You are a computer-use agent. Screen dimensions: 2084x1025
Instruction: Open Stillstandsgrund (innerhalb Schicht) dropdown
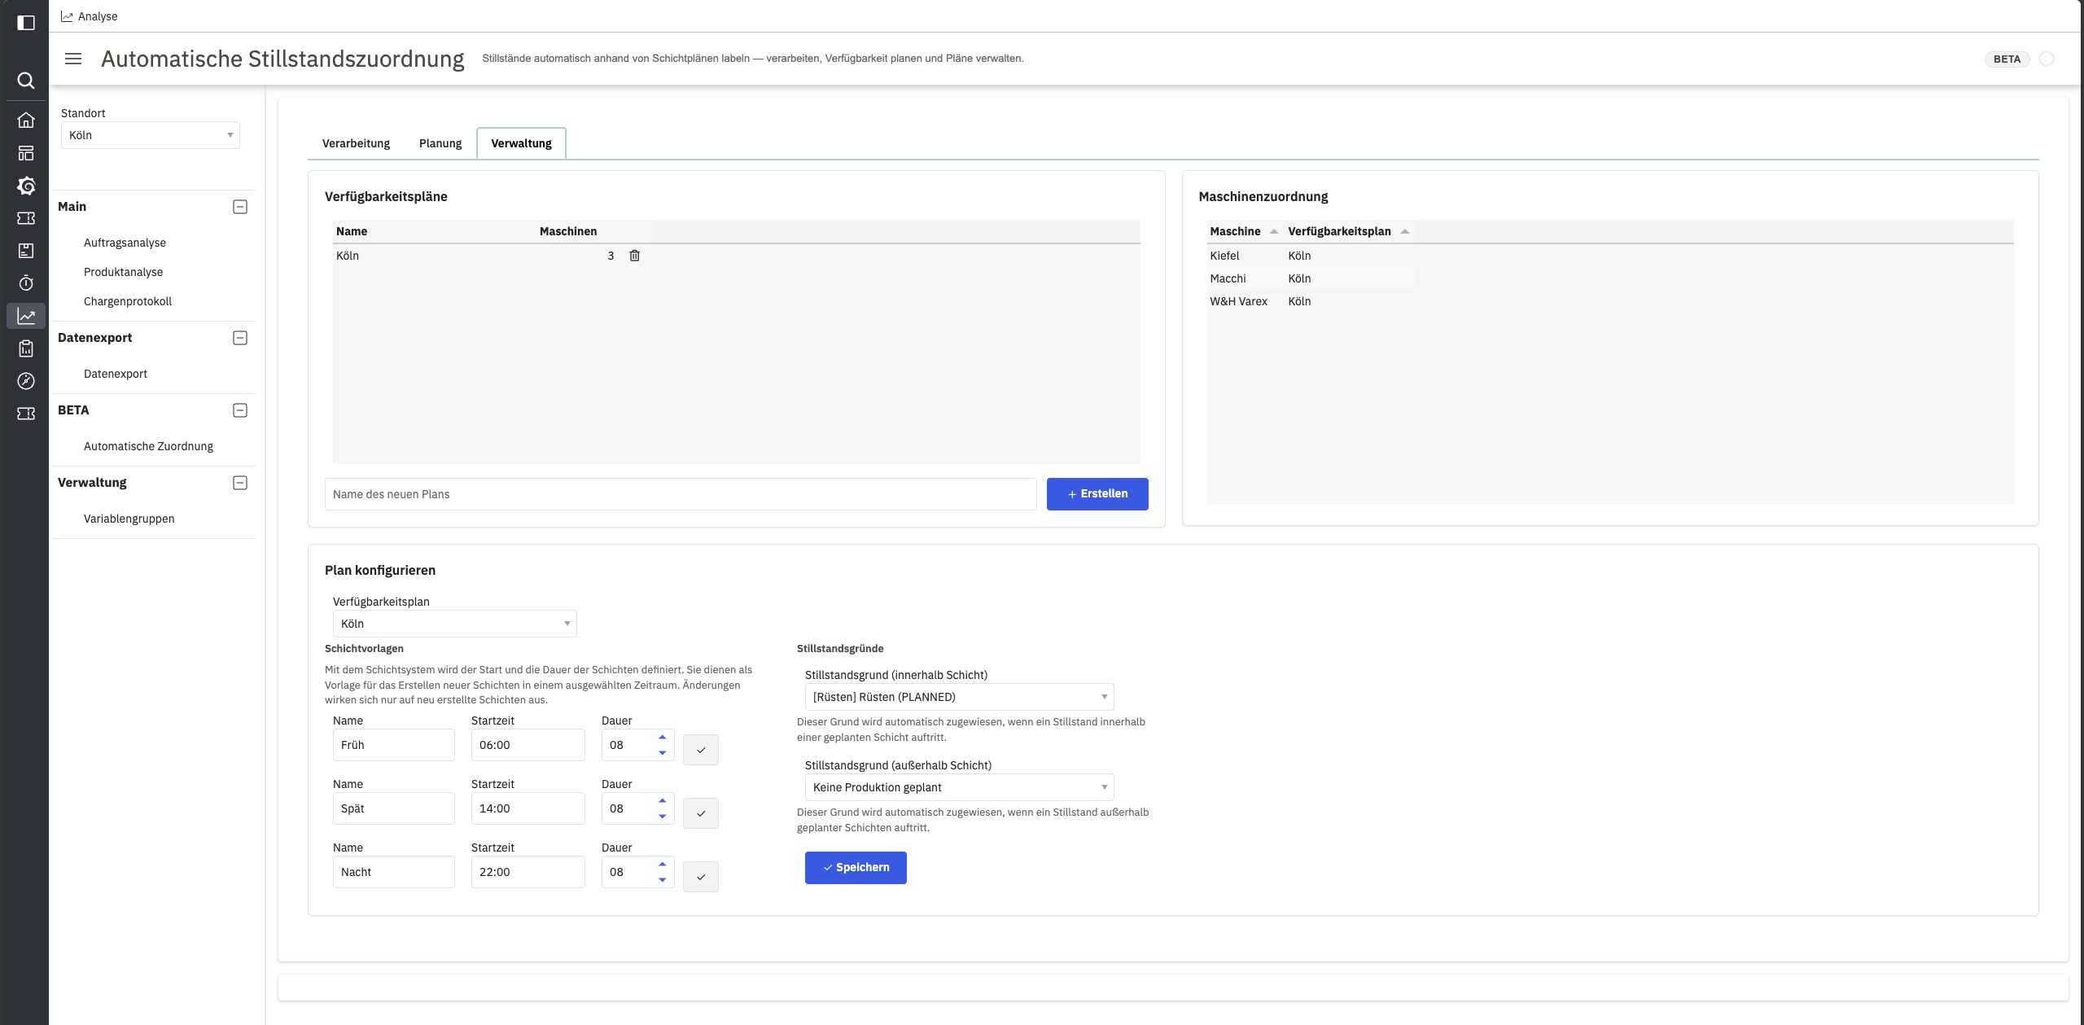coord(960,697)
